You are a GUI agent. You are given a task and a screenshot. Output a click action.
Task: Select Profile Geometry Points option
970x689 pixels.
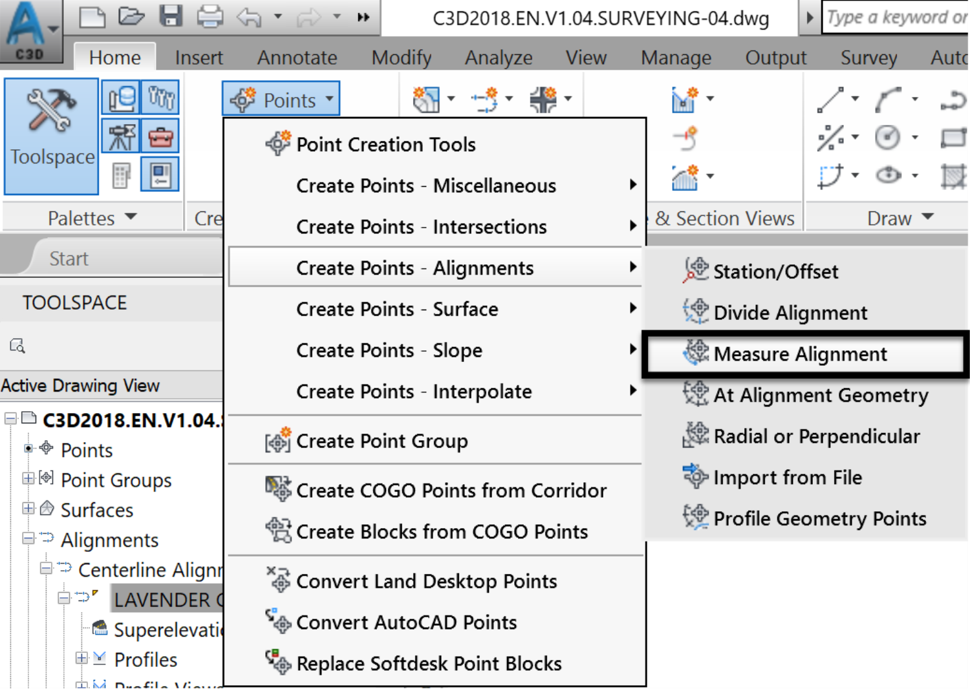point(805,518)
